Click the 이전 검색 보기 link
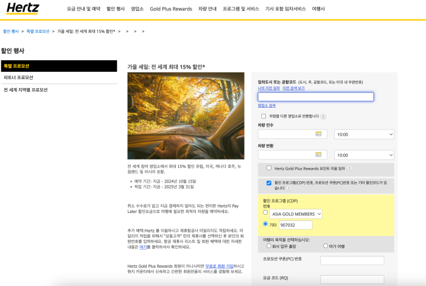 tap(293, 88)
